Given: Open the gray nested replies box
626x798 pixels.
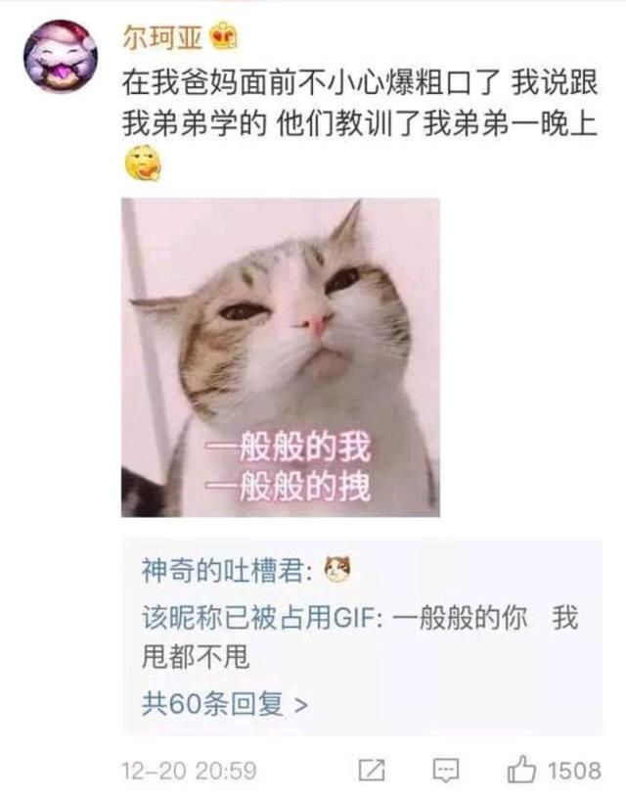Looking at the screenshot, I should click(x=362, y=636).
